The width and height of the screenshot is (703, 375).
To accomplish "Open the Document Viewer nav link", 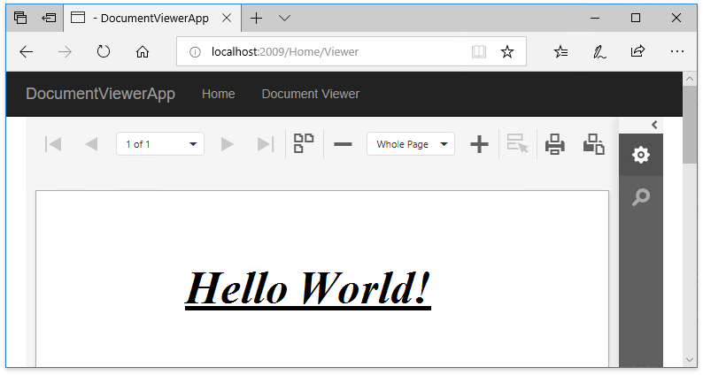I will 310,94.
